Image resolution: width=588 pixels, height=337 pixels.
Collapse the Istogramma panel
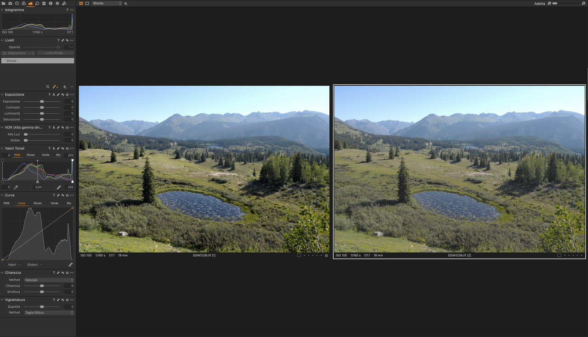tap(2, 10)
